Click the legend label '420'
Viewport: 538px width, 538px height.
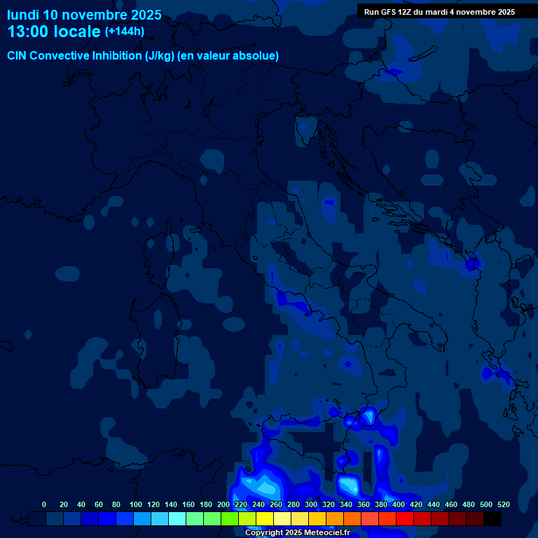click(x=416, y=504)
